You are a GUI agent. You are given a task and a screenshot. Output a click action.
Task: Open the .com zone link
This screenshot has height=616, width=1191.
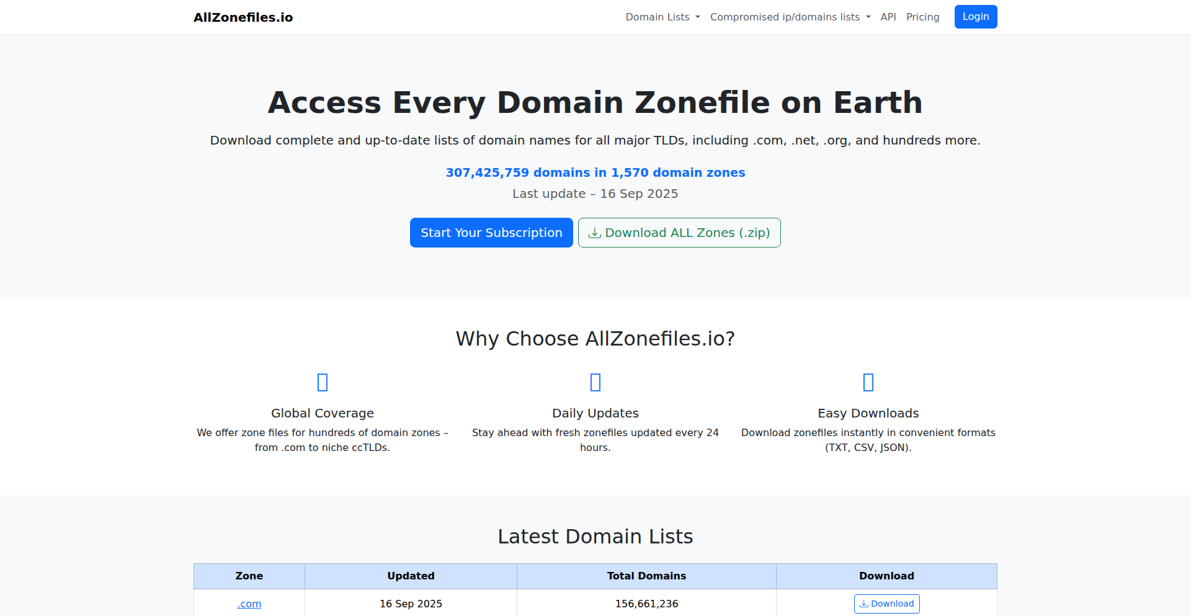pyautogui.click(x=249, y=604)
